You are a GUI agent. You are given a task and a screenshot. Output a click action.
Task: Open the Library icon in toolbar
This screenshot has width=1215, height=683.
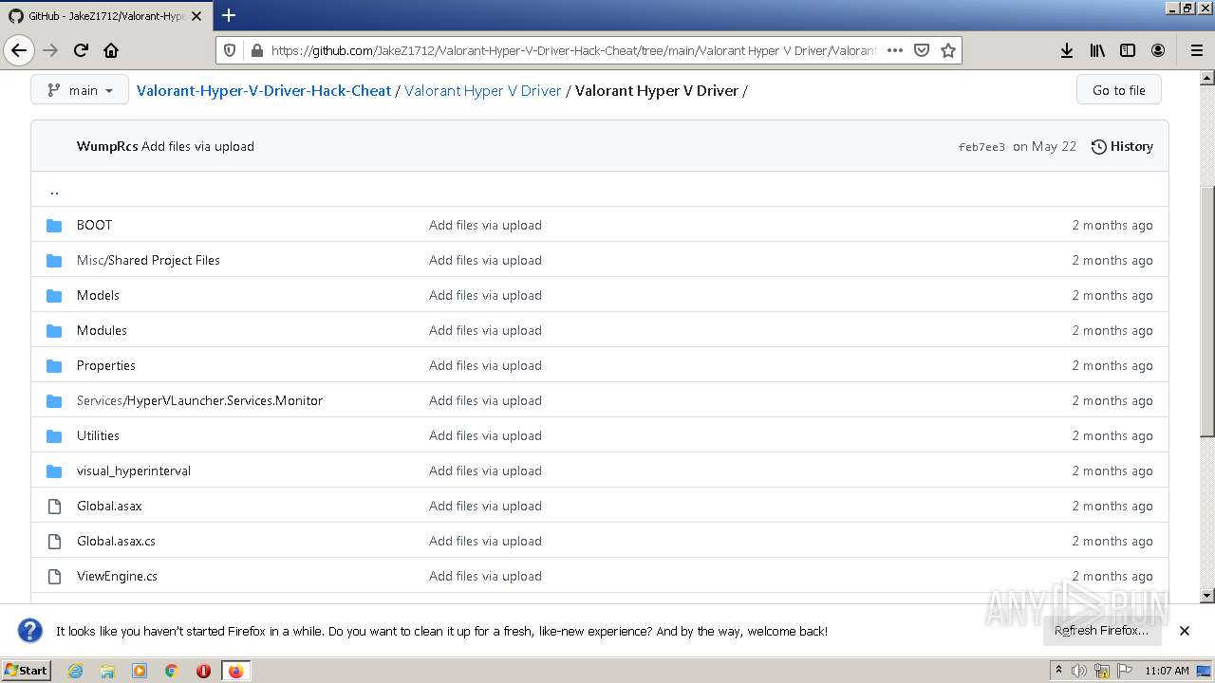[x=1097, y=50]
